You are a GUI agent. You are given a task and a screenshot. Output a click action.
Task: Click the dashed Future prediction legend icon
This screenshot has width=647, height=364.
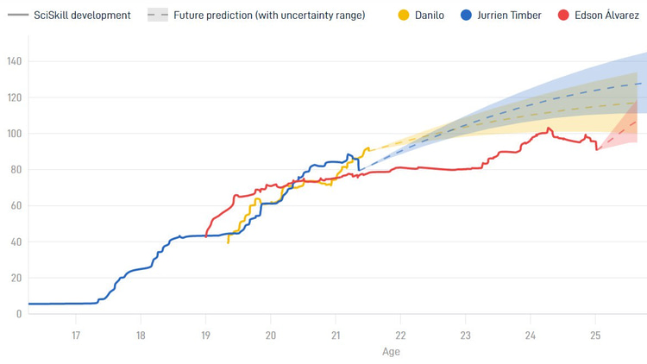point(158,16)
